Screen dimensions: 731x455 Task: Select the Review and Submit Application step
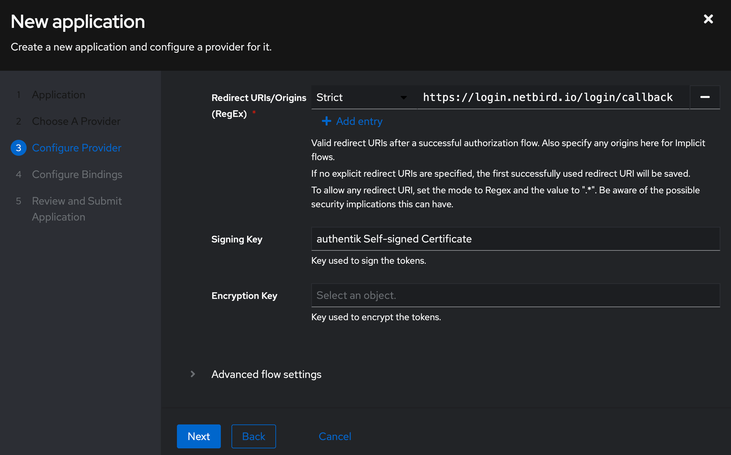[x=76, y=201]
